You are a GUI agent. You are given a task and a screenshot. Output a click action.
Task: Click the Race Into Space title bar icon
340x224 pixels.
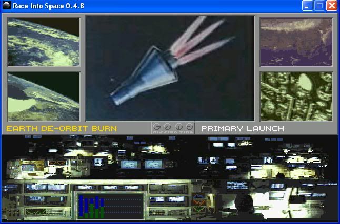(6, 5)
